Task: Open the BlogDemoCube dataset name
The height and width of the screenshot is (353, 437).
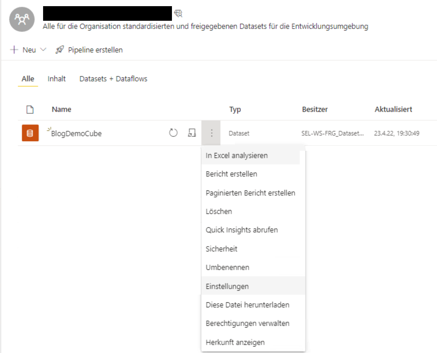Action: click(x=77, y=133)
